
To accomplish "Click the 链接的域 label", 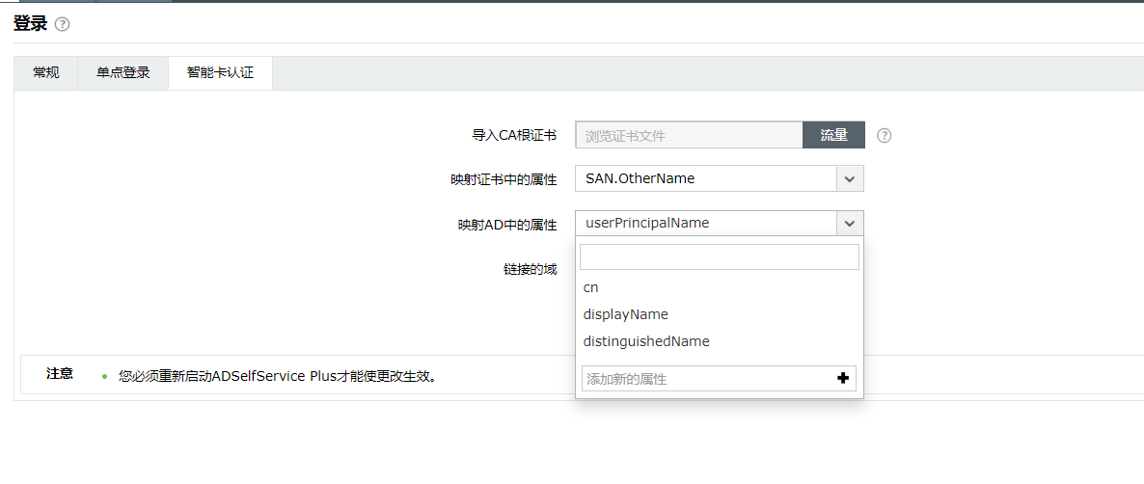I will pos(530,269).
